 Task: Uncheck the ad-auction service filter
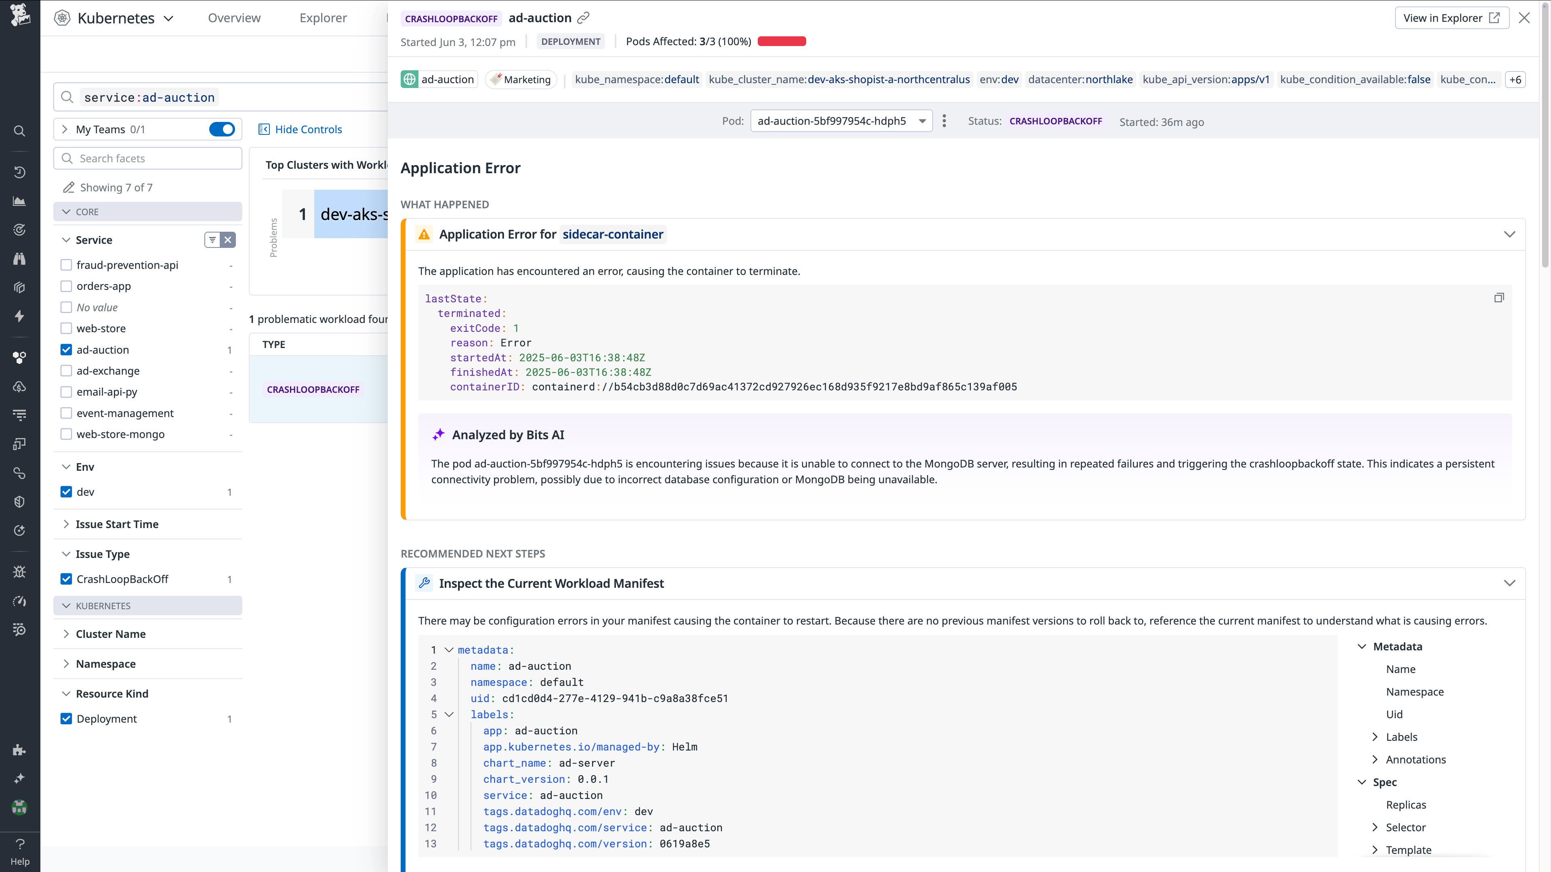pos(66,350)
